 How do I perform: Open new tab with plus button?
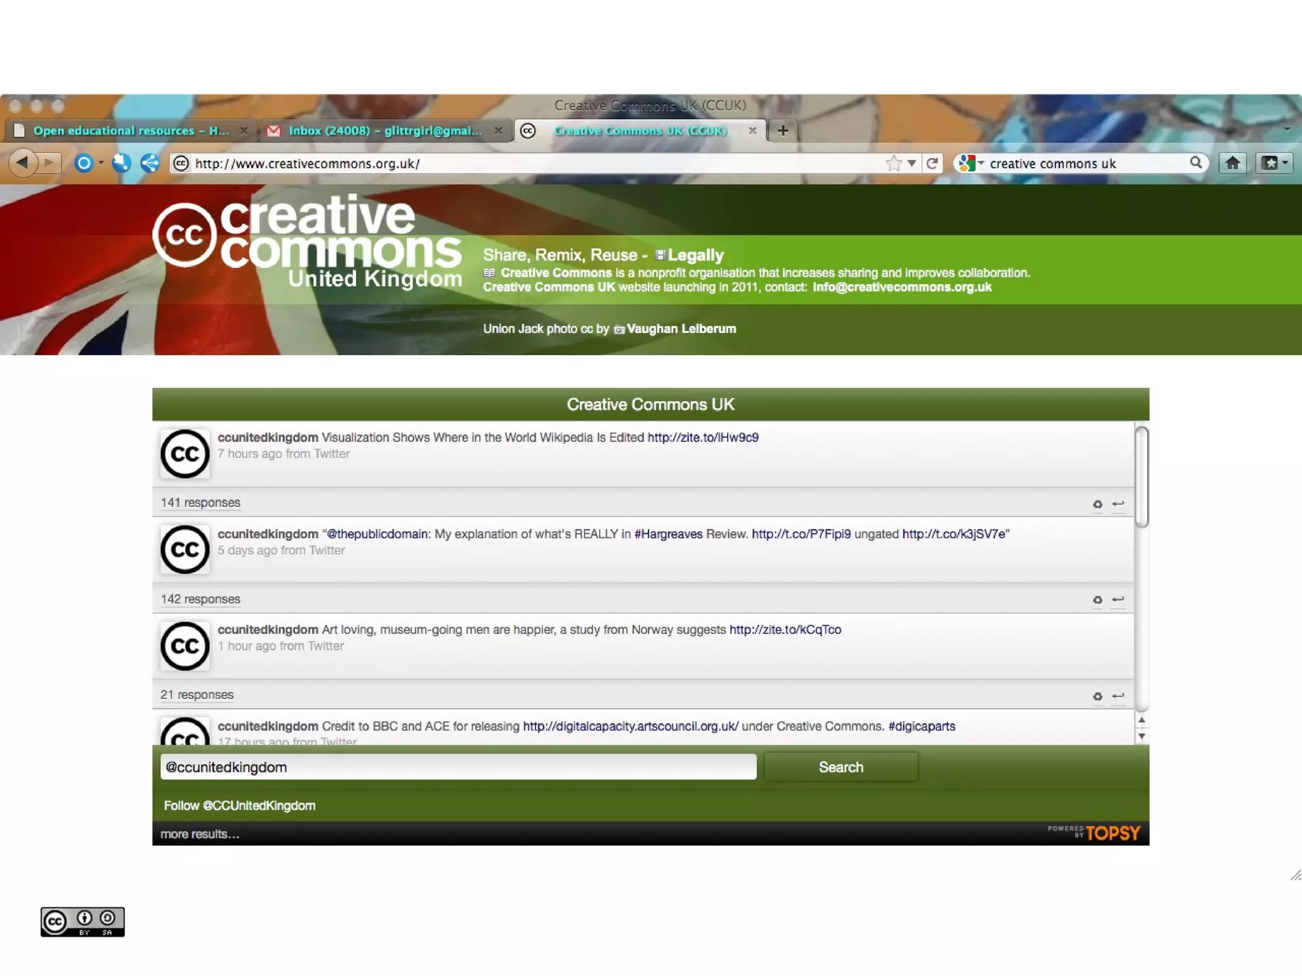783,130
